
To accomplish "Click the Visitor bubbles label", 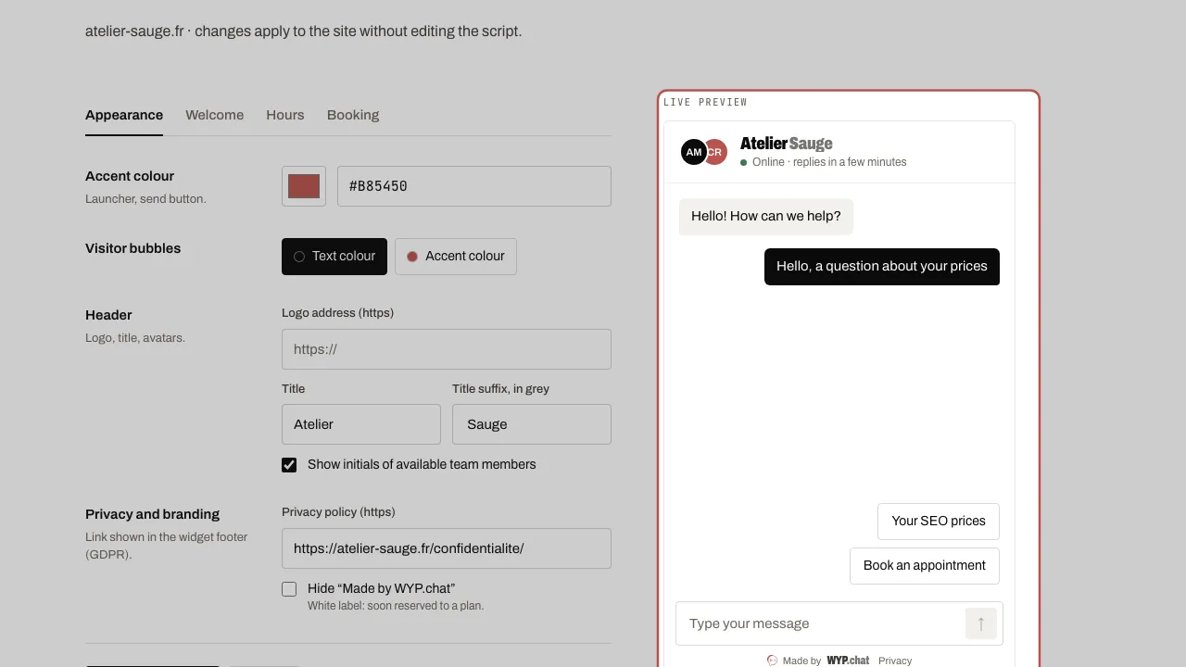I will point(132,248).
